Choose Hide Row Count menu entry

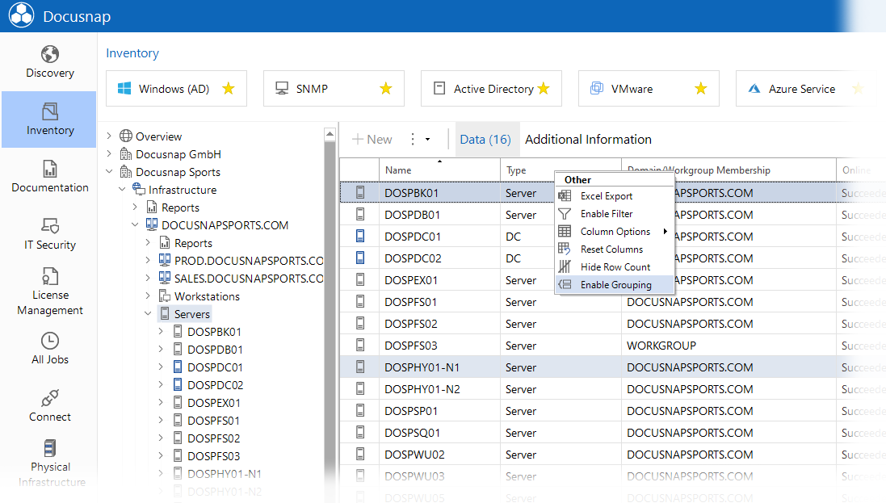coord(615,266)
